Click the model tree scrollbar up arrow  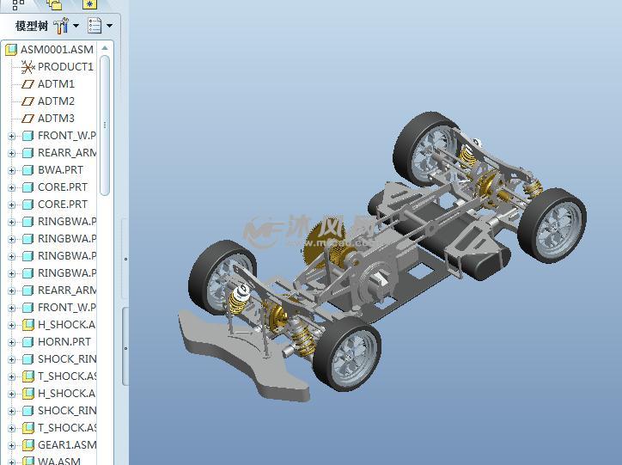[x=105, y=49]
